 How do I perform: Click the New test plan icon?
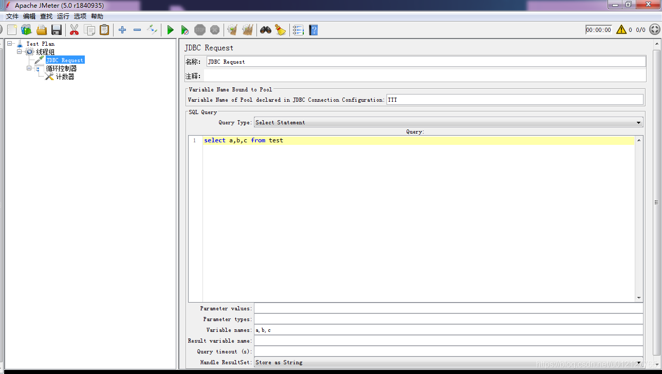pyautogui.click(x=12, y=30)
